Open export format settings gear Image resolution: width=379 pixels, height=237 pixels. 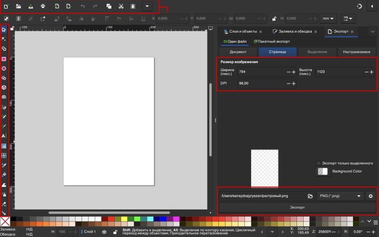[x=370, y=196]
